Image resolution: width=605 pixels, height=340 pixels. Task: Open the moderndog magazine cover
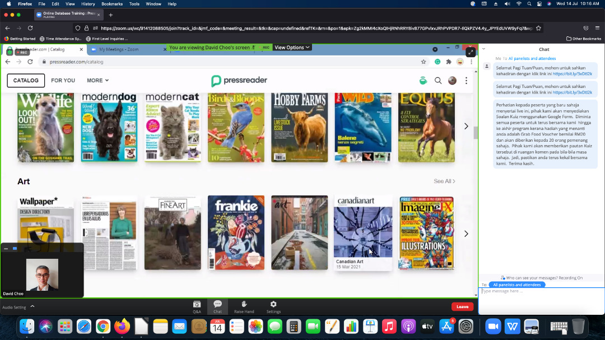tap(109, 127)
